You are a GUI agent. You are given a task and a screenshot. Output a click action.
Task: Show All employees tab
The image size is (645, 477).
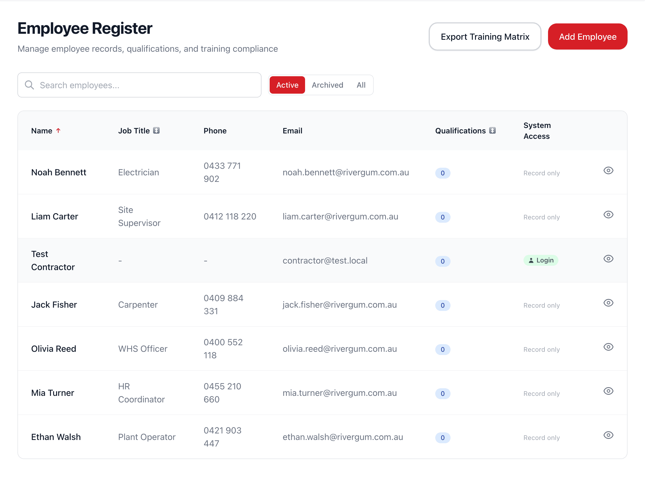(x=361, y=85)
